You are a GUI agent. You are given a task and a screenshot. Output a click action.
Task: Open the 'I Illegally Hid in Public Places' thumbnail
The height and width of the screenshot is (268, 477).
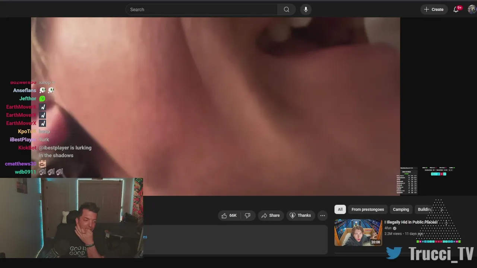(x=358, y=232)
